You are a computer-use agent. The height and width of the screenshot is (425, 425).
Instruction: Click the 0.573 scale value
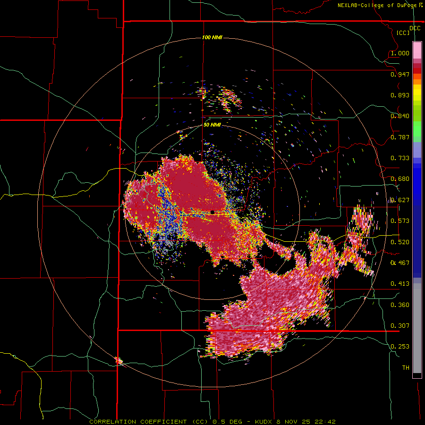[x=400, y=221]
